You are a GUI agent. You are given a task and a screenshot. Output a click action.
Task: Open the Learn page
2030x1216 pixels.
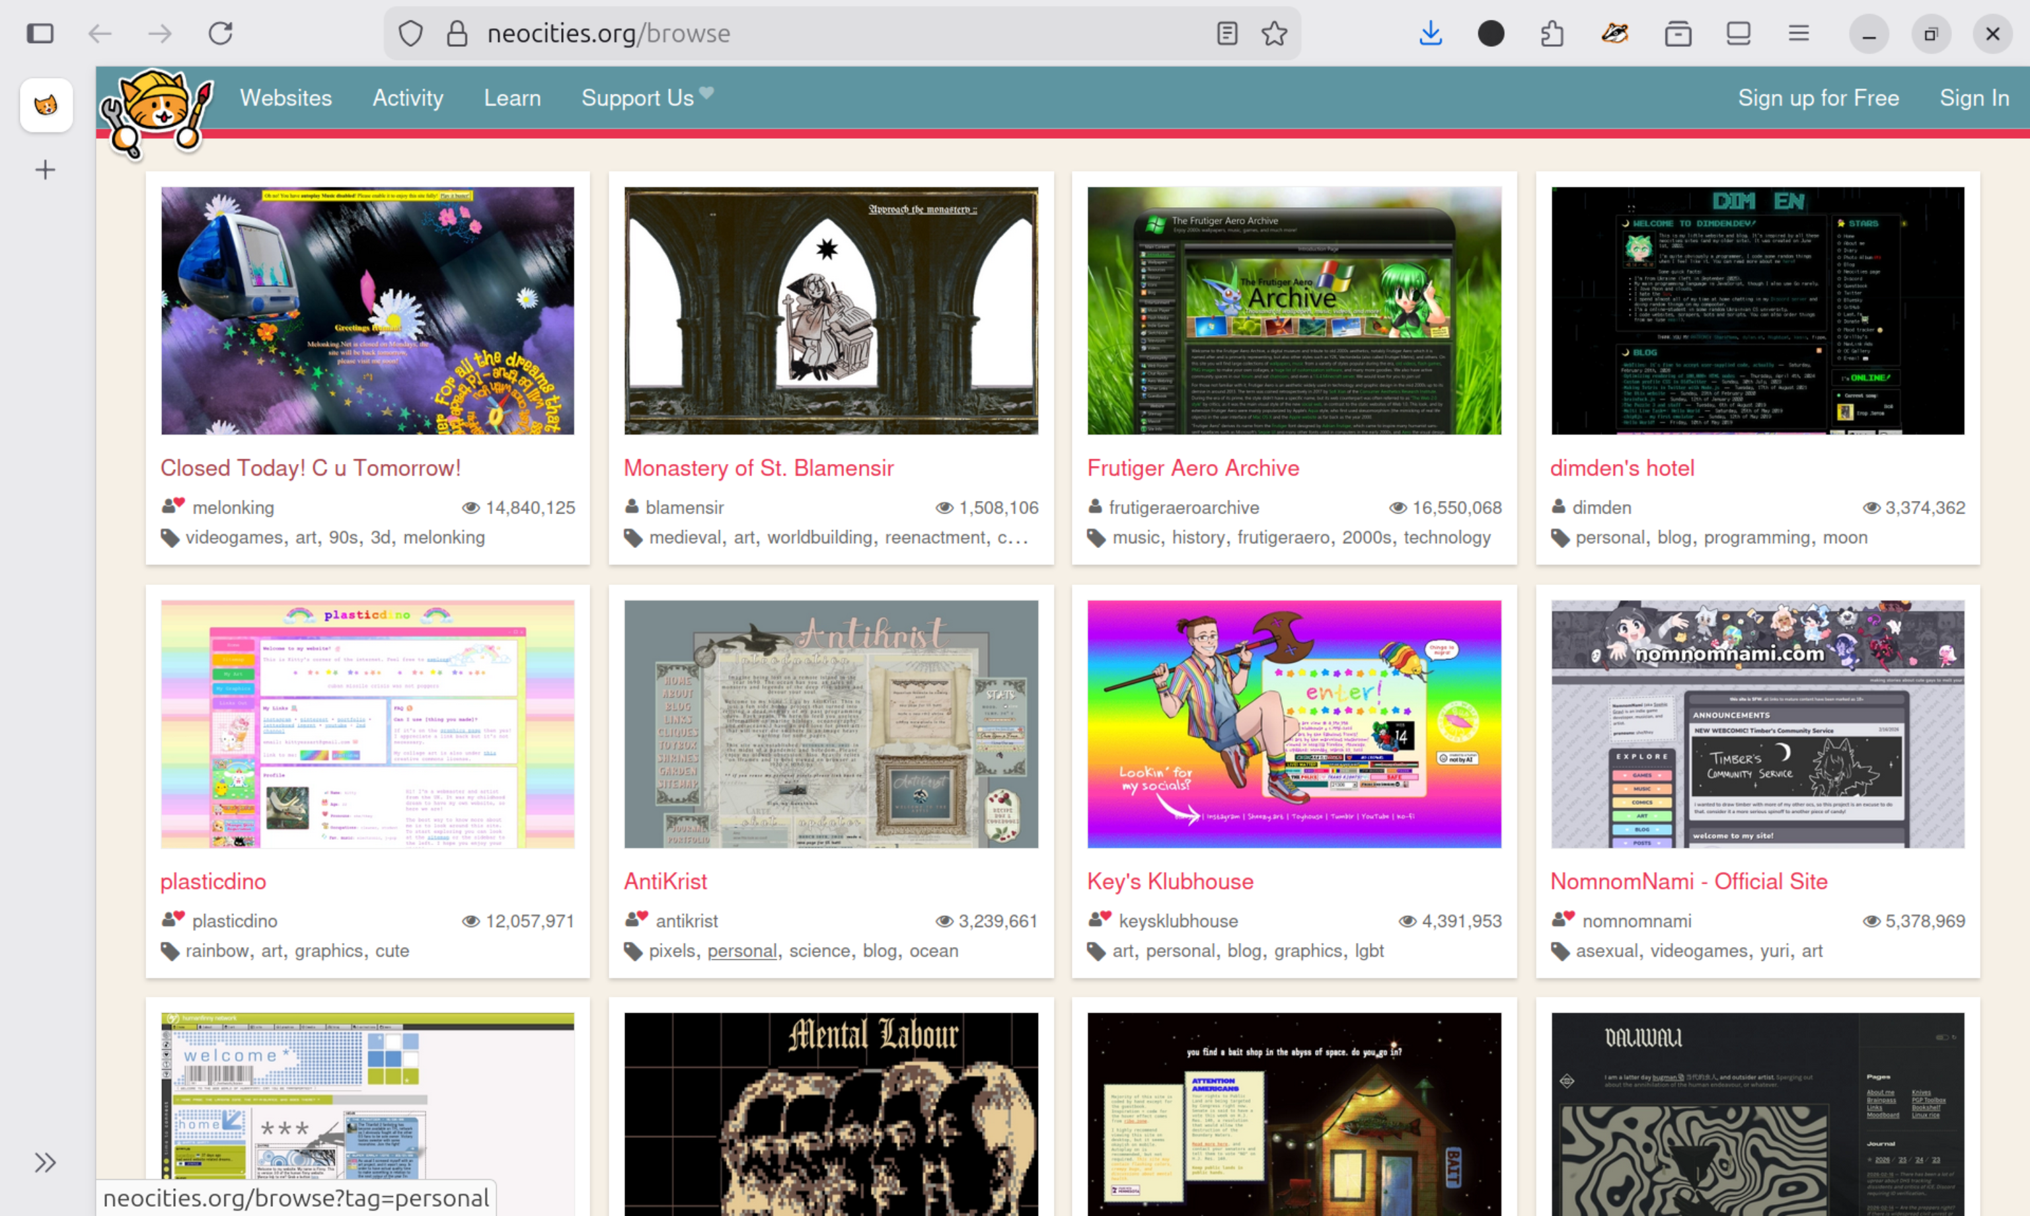513,98
